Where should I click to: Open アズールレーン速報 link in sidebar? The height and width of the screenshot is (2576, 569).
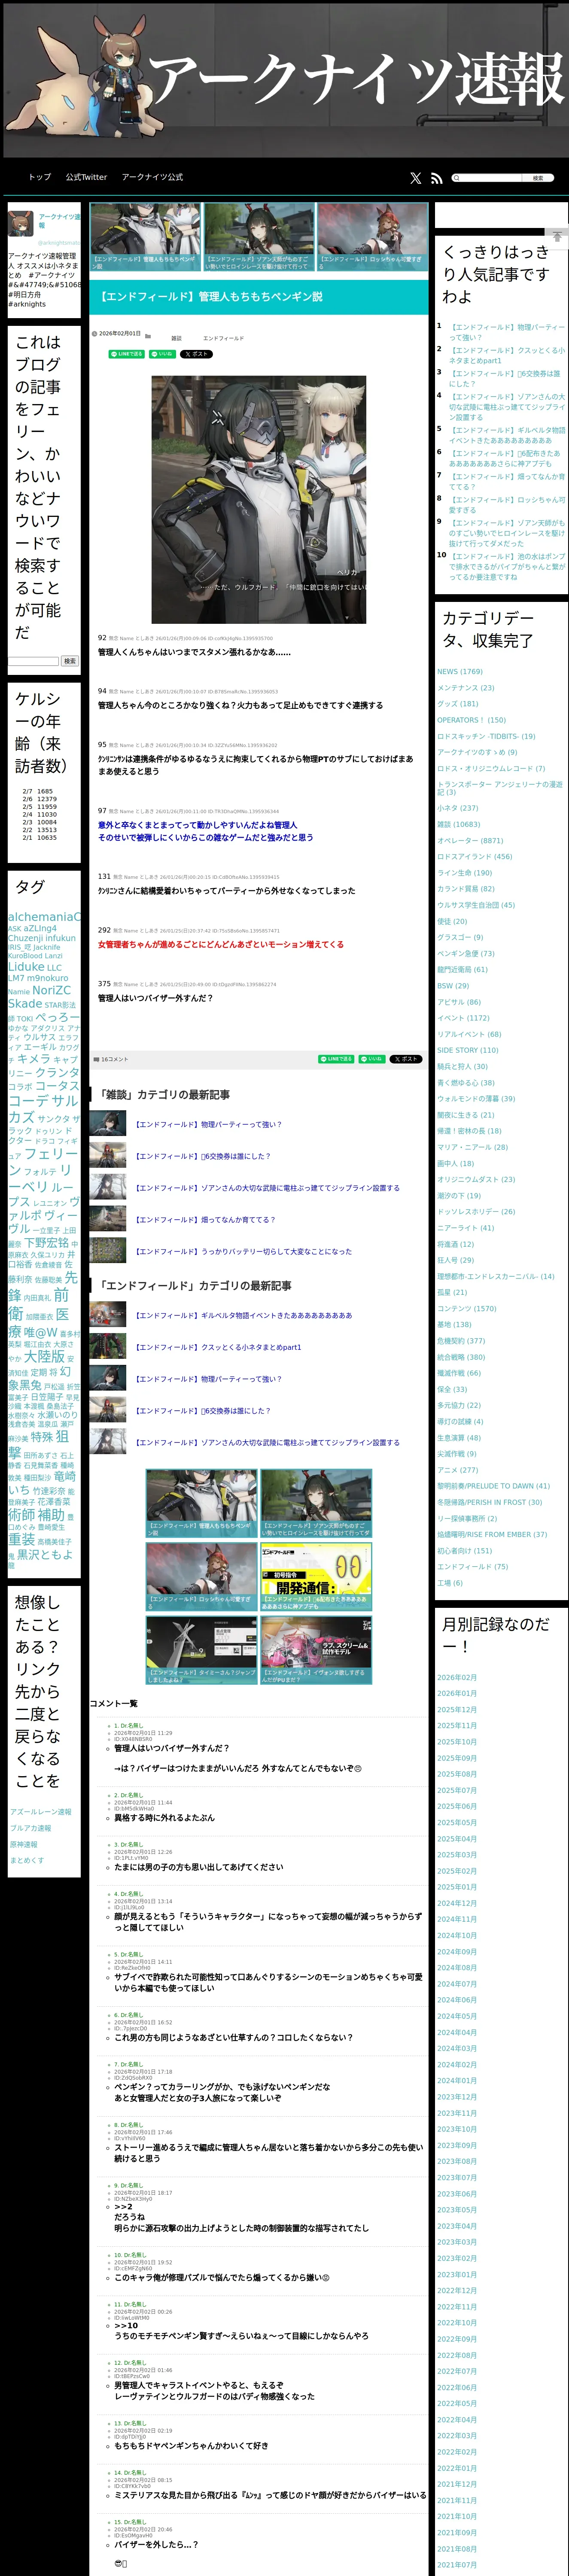click(x=41, y=1811)
